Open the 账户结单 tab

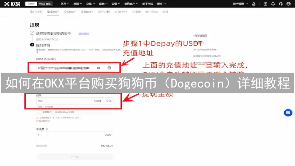(x=152, y=12)
